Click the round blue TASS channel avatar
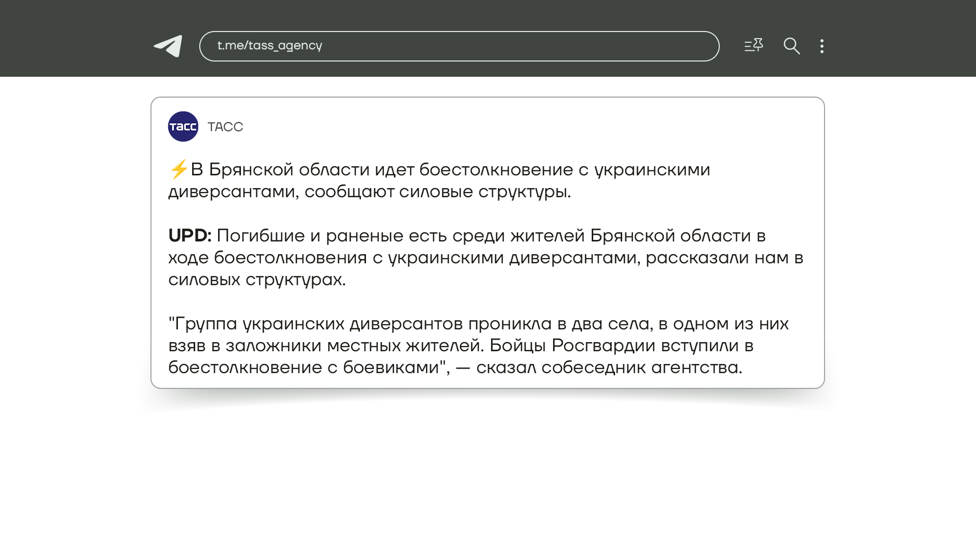This screenshot has height=549, width=976. tap(183, 127)
